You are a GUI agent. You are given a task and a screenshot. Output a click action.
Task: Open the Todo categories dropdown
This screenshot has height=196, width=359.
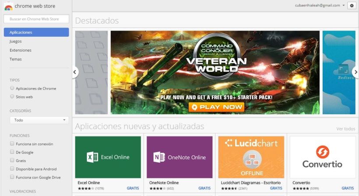coord(39,120)
